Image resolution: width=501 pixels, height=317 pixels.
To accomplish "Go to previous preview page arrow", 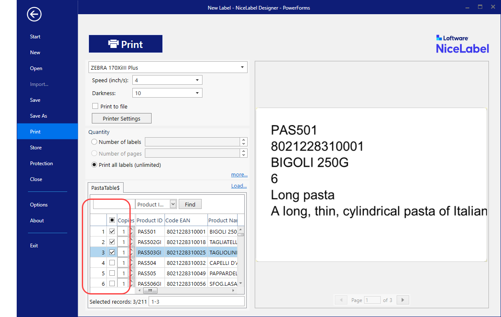I will pos(341,300).
